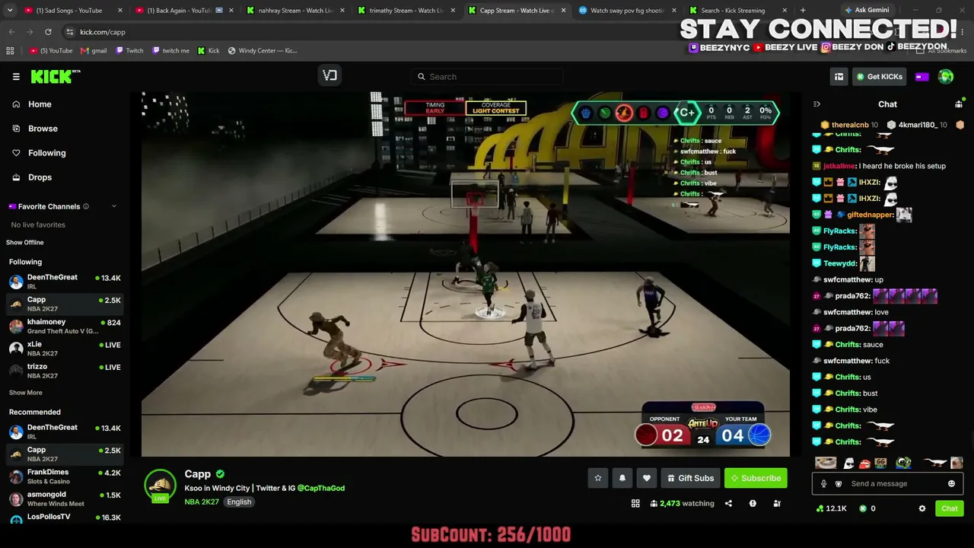974x548 pixels.
Task: Open Drops in the sidebar
Action: tap(65, 177)
